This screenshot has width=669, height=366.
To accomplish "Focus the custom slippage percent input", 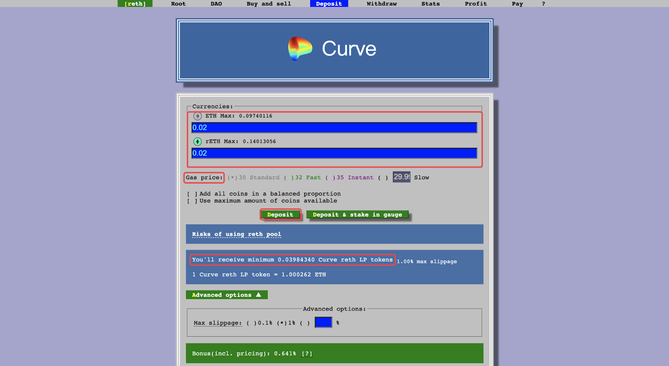I will (323, 323).
